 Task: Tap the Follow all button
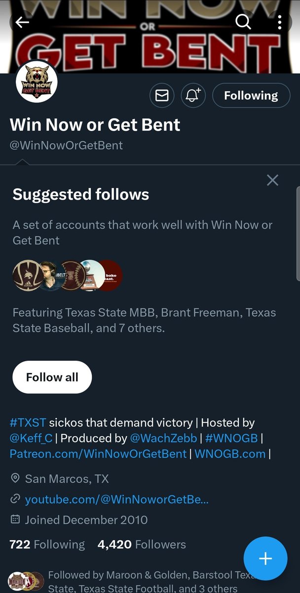click(x=52, y=377)
